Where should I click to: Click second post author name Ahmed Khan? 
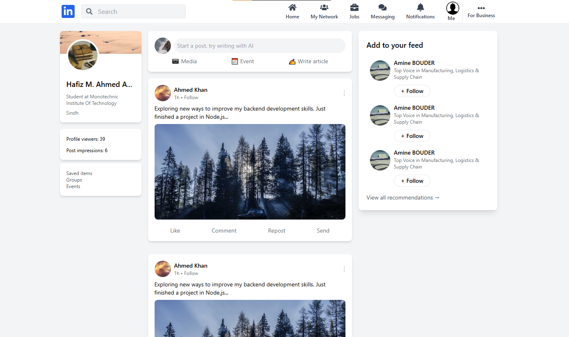(190, 266)
